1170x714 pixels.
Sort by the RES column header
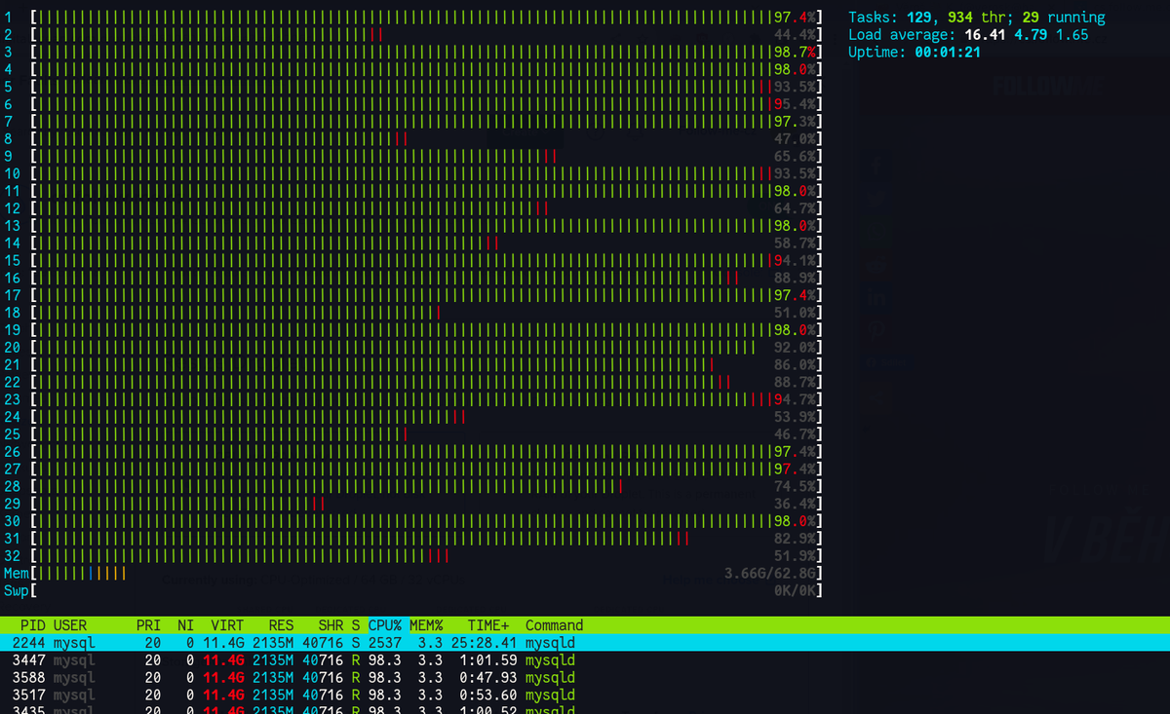pyautogui.click(x=281, y=625)
